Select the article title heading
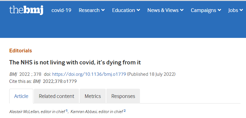Screen dimensions: 246x118 (x=75, y=62)
